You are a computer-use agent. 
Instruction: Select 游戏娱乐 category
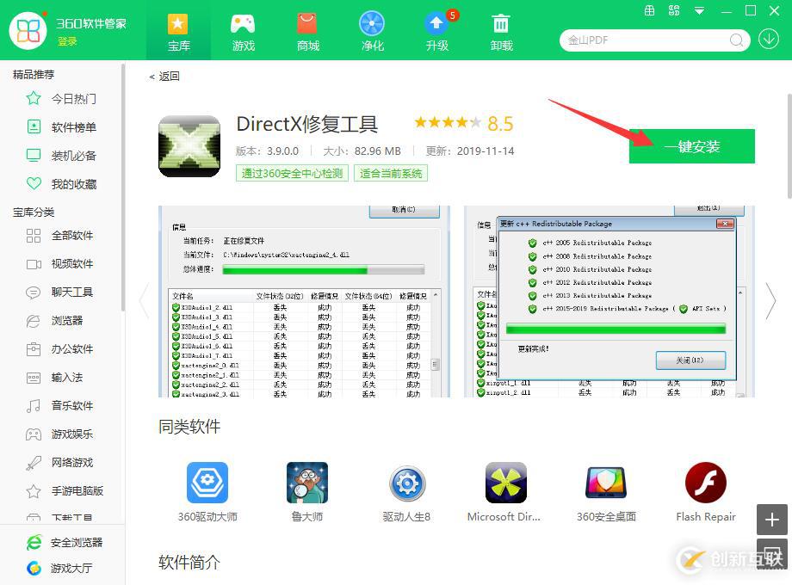click(x=60, y=434)
